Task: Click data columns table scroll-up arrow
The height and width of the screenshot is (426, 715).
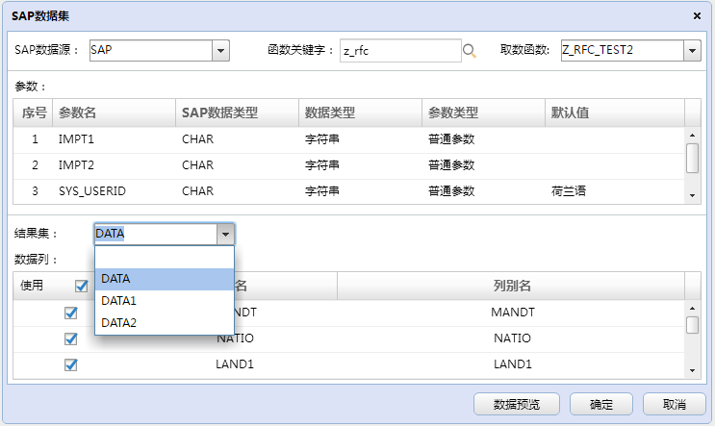Action: (x=692, y=309)
